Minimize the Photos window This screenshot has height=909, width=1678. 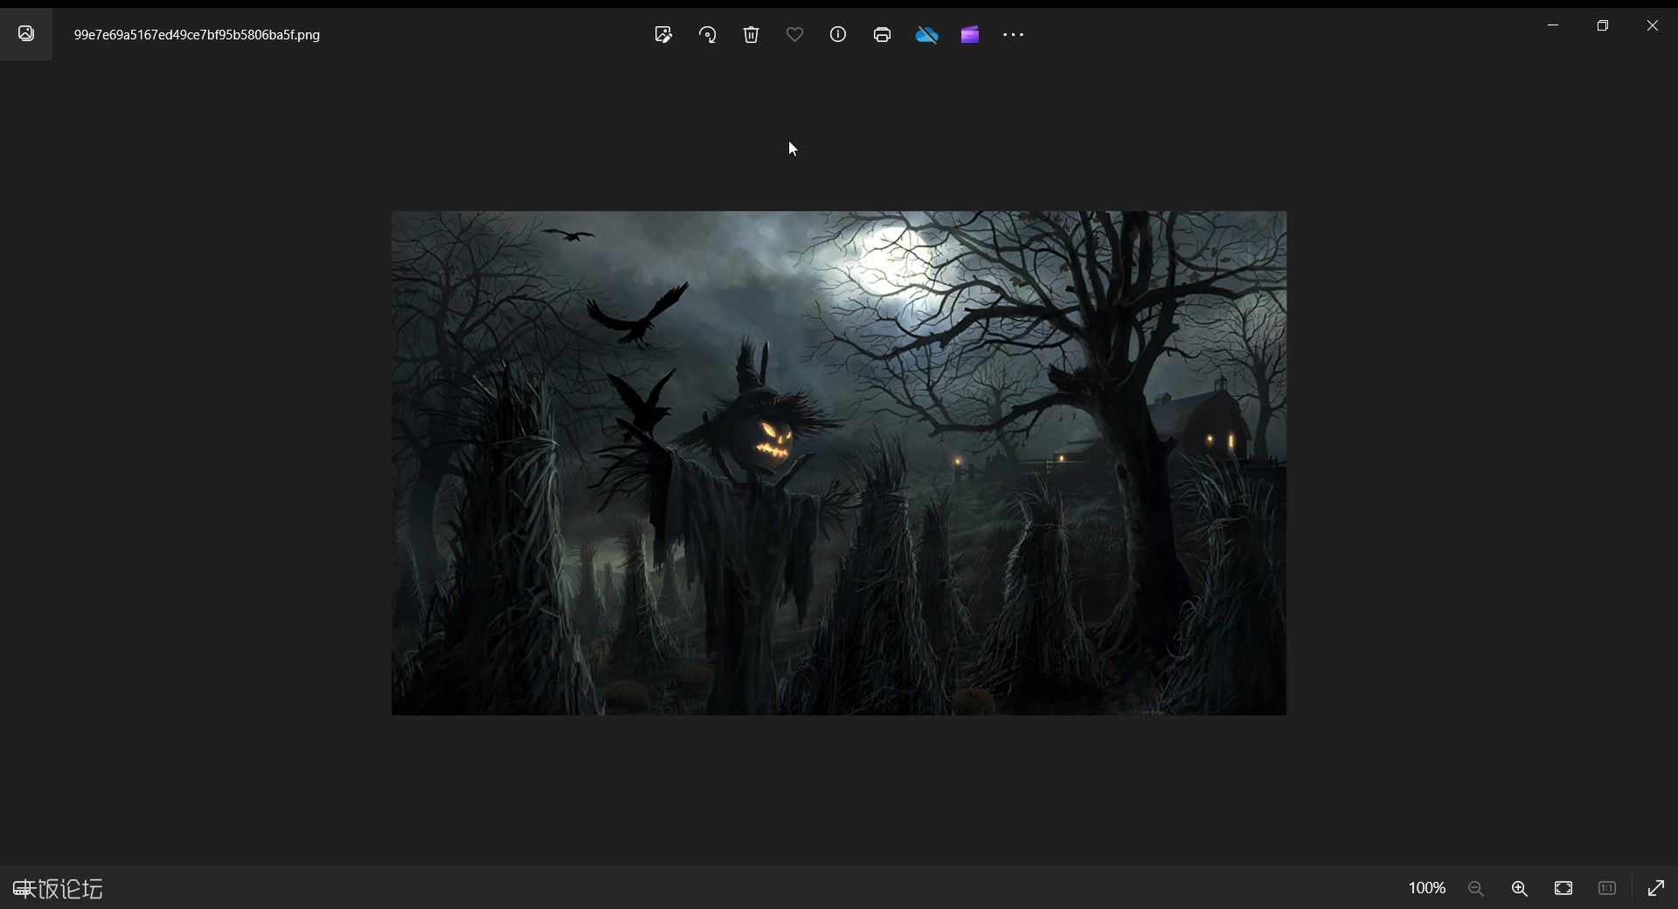tap(1553, 25)
